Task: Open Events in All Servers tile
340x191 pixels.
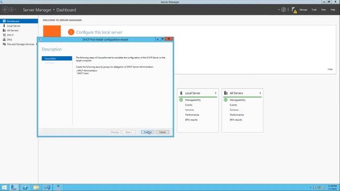Action: tap(233, 105)
